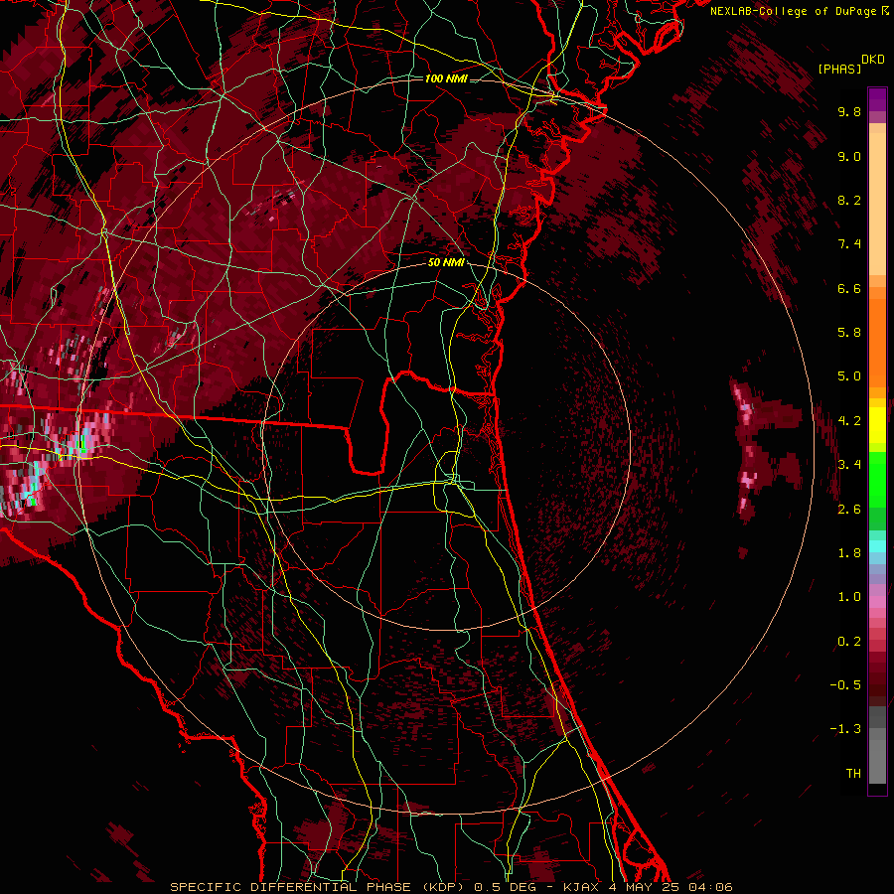
Task: Click the 5.0 value on color scale
Action: 849,376
